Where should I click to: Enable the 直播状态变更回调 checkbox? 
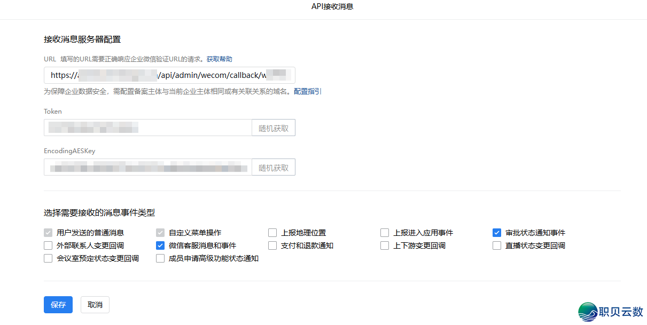[497, 245]
